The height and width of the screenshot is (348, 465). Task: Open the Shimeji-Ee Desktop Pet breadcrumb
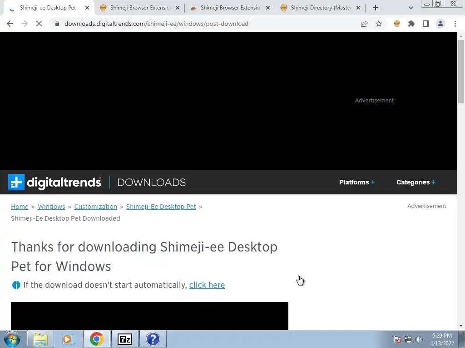[161, 207]
